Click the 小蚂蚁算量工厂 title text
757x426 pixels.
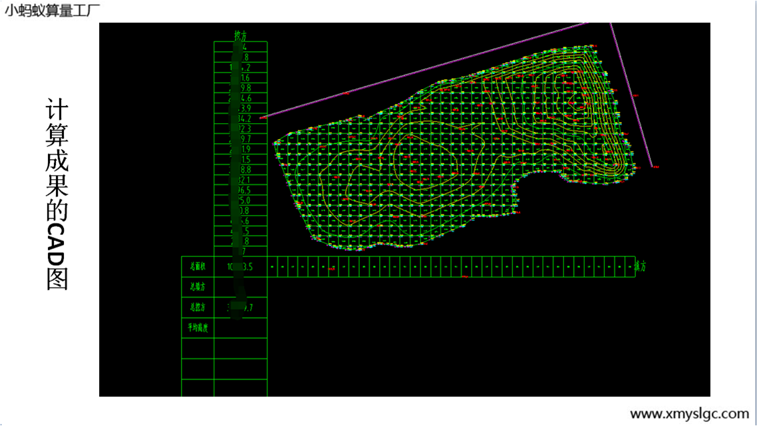pyautogui.click(x=51, y=10)
